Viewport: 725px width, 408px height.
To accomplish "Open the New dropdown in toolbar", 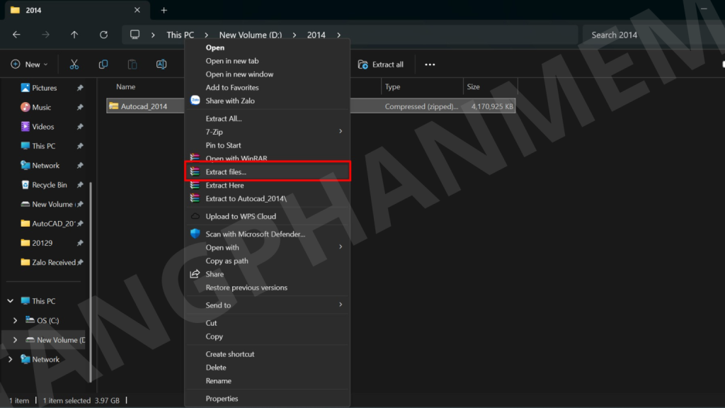I will (x=29, y=64).
